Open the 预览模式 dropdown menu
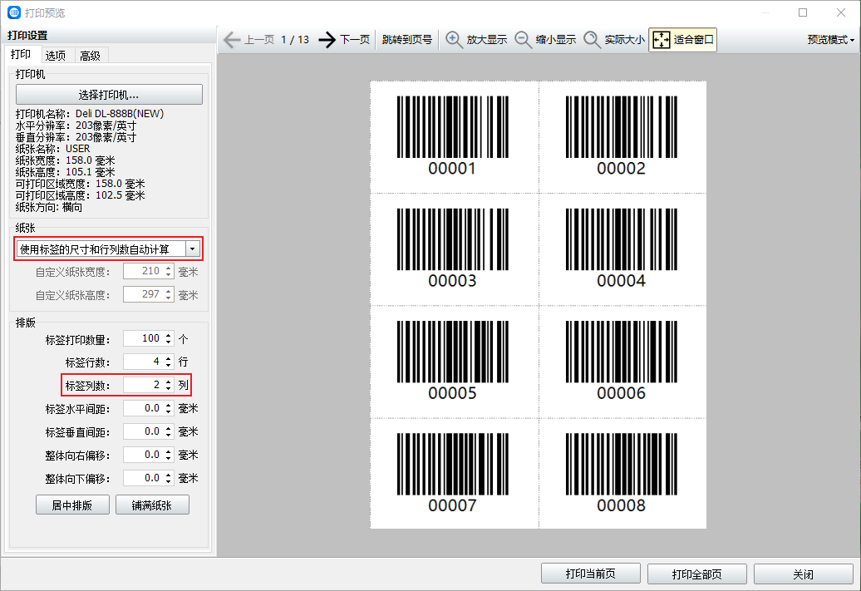The image size is (861, 591). [x=831, y=40]
